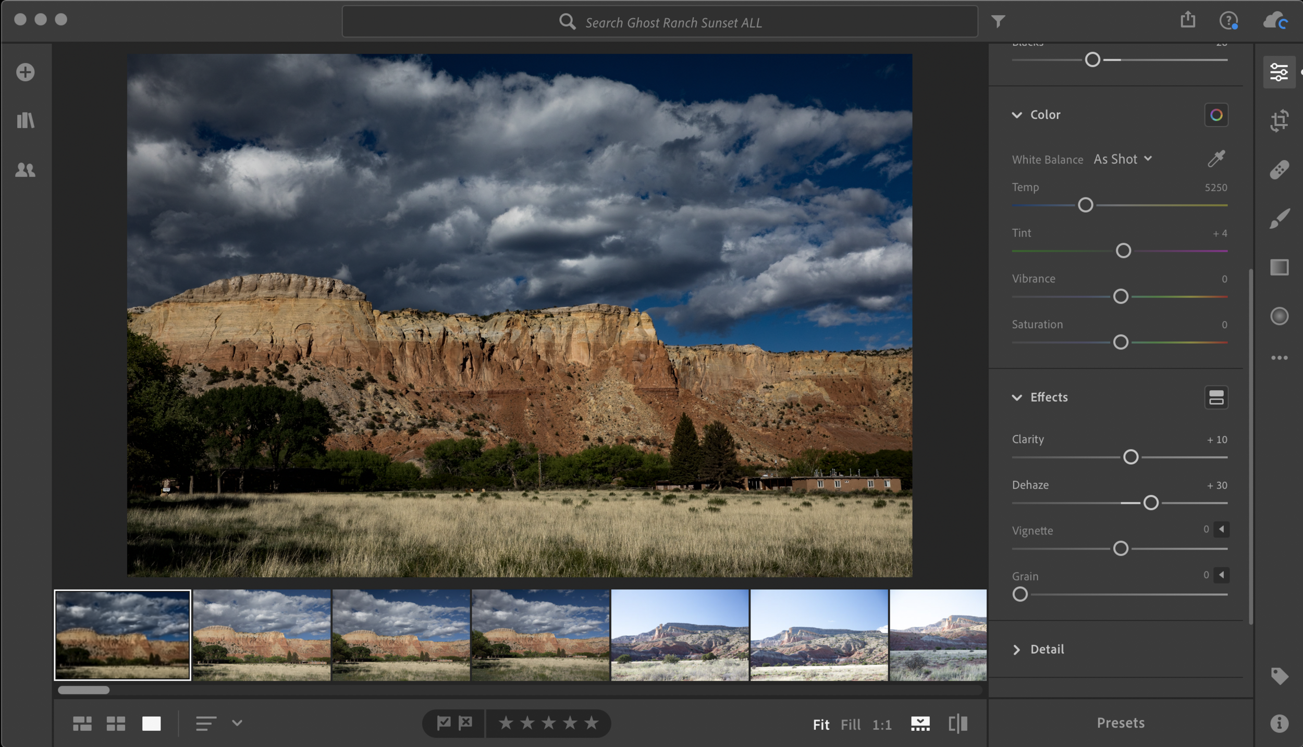The height and width of the screenshot is (747, 1303).
Task: Click the edit panel vertical scrollbar
Action: point(1250,446)
